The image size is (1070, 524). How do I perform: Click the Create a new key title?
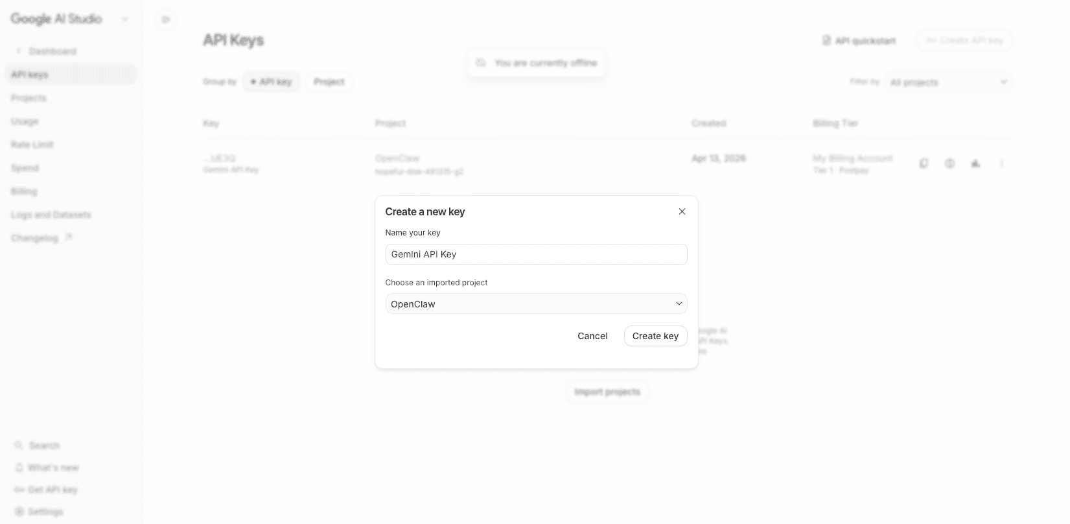coord(425,211)
